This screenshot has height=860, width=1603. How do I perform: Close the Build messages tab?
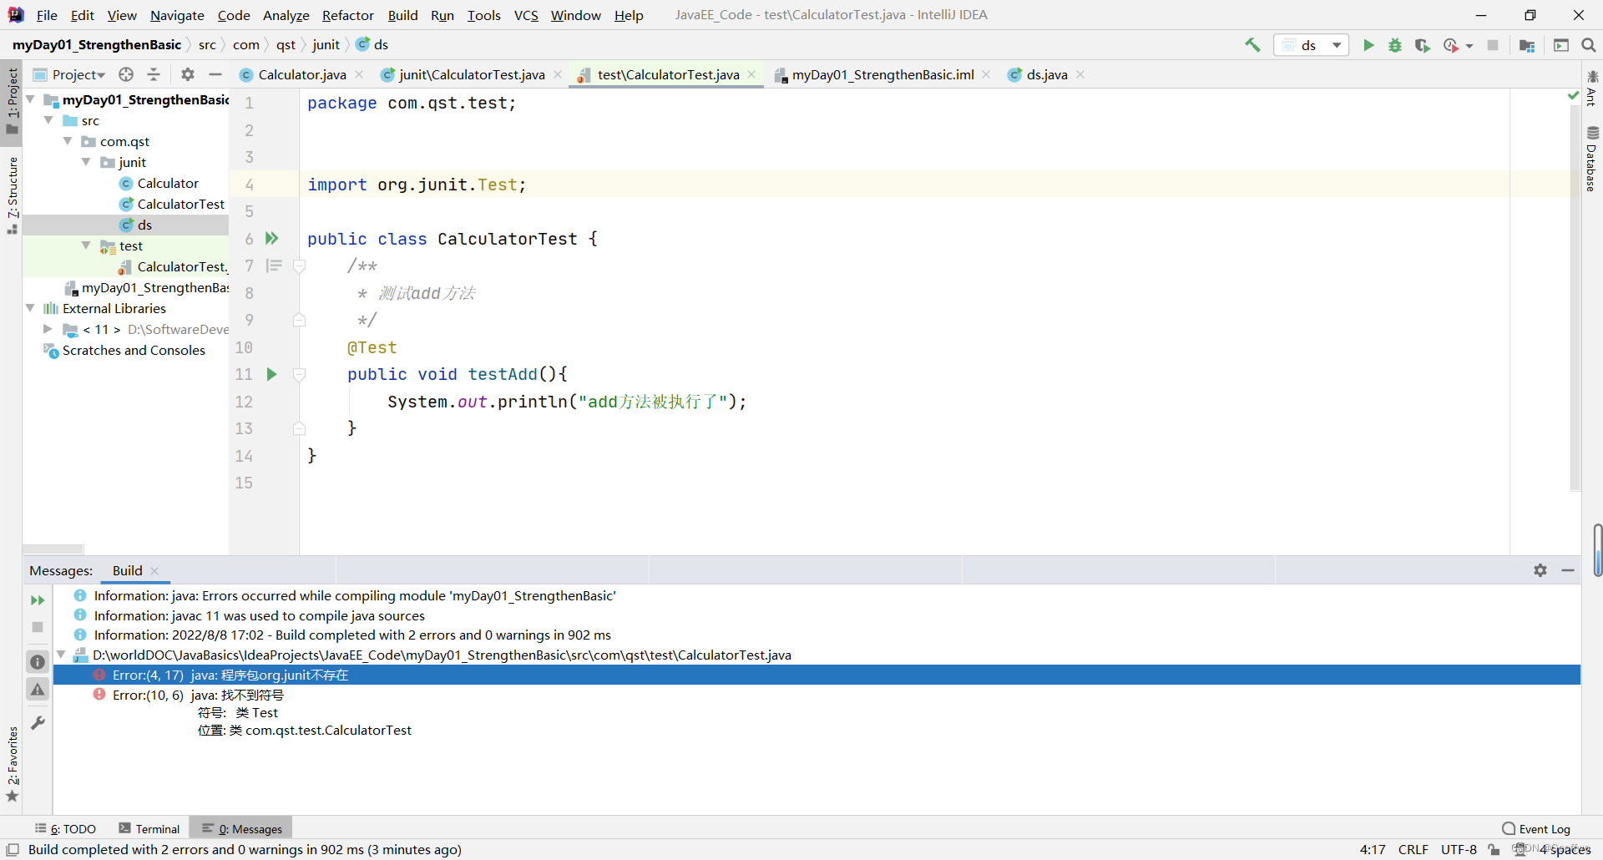(x=154, y=571)
